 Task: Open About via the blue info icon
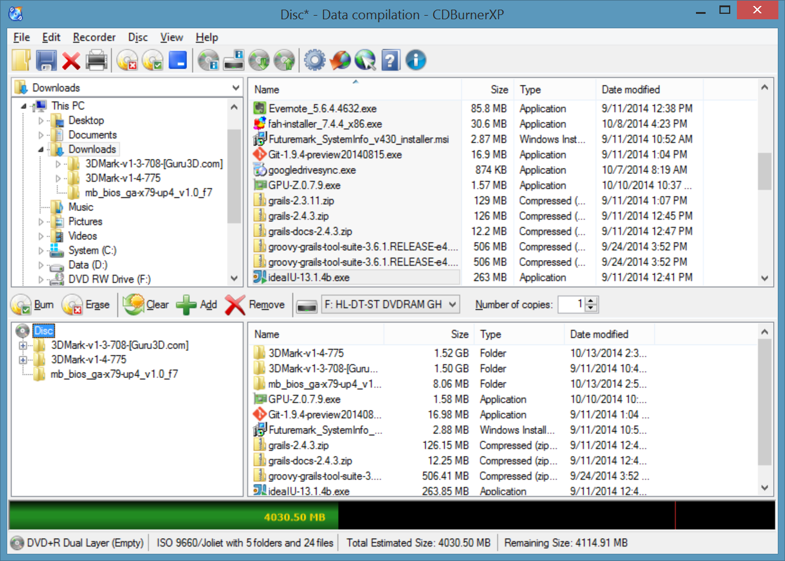click(x=416, y=60)
